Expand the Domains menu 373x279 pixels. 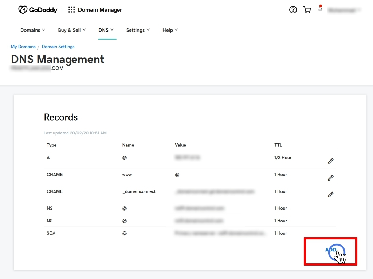tap(33, 30)
